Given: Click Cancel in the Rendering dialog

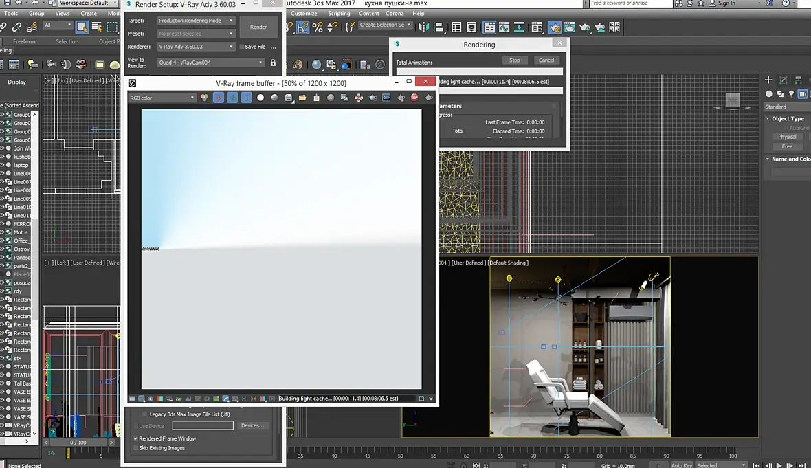Looking at the screenshot, I should (x=546, y=60).
